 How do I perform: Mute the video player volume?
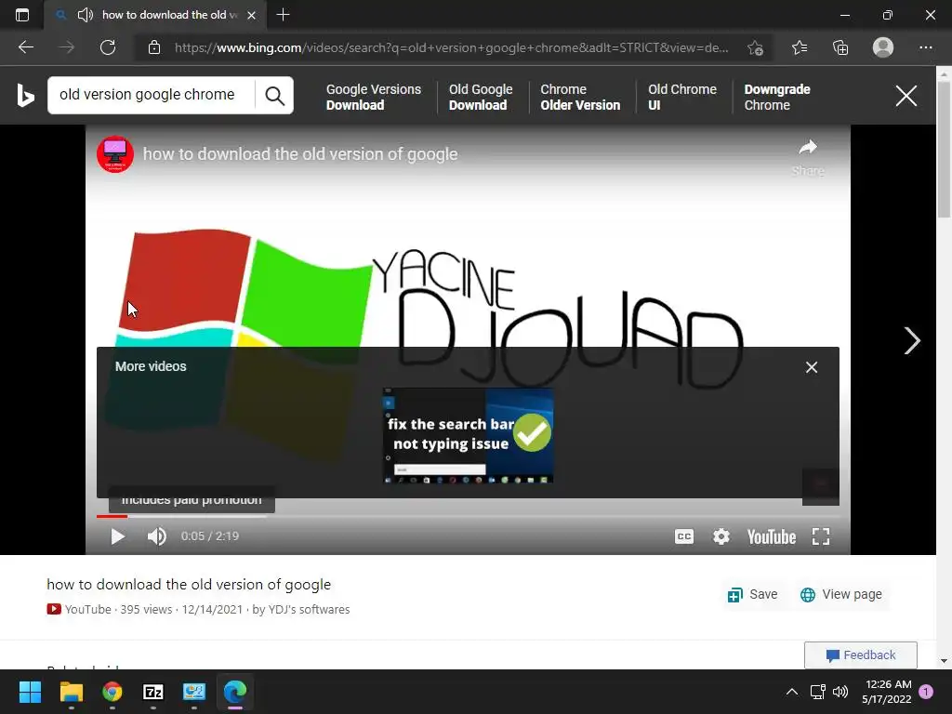point(156,536)
